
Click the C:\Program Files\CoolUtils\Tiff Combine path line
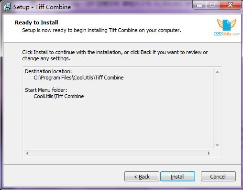pos(78,78)
